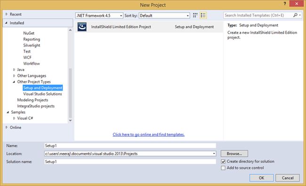The height and width of the screenshot is (186, 306).
Task: Click the Browse... button
Action: click(x=234, y=154)
